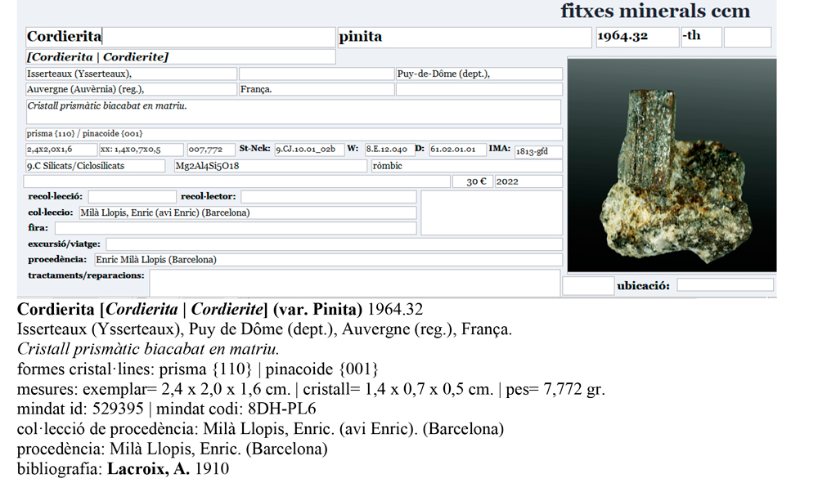Click the empty excursió/viatge field
The width and height of the screenshot is (818, 483).
click(x=334, y=244)
